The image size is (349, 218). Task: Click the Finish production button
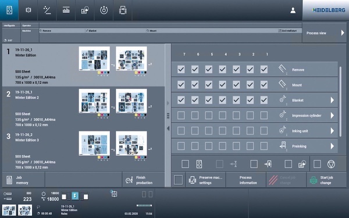pos(144,180)
